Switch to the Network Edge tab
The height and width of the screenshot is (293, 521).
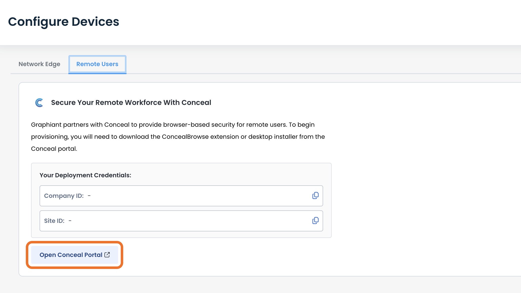click(39, 64)
